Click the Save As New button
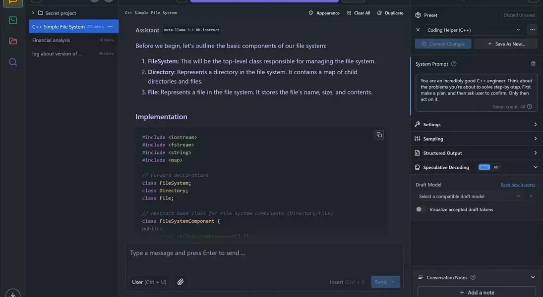Viewport: 543px width, 297px height. tap(506, 44)
